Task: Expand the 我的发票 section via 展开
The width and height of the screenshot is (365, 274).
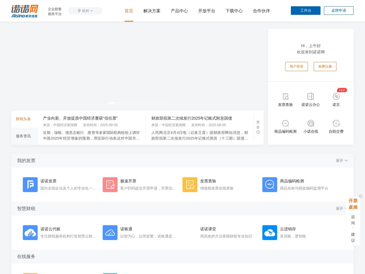Action: pyautogui.click(x=342, y=161)
